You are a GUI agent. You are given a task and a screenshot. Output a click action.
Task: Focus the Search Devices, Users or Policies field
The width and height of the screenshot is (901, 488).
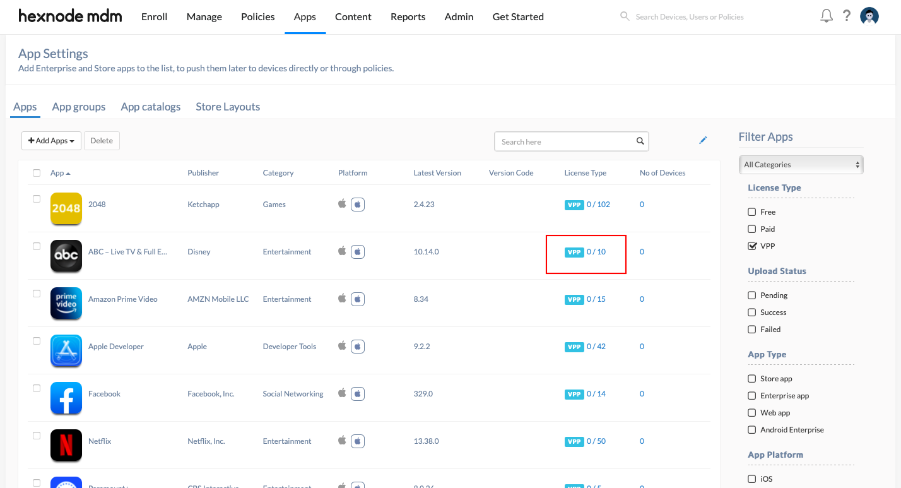click(690, 17)
